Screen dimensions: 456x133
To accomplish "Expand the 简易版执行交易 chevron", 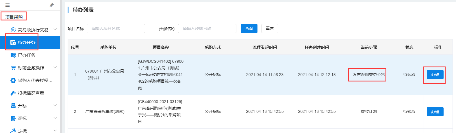I will (55, 29).
